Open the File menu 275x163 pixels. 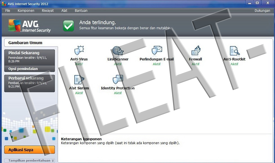(x=8, y=10)
